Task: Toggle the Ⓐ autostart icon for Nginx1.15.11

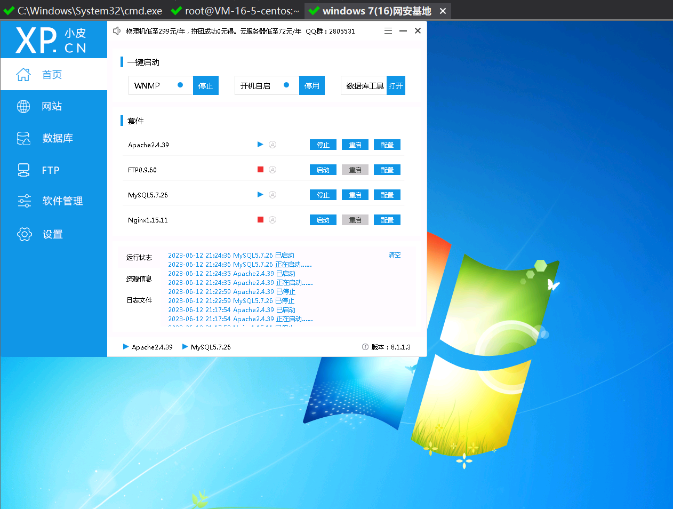Action: (273, 219)
